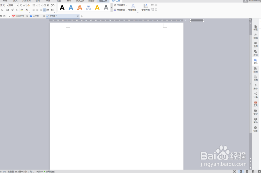
Task: Open 备份 in the right sidebar
Action: pyautogui.click(x=256, y=112)
